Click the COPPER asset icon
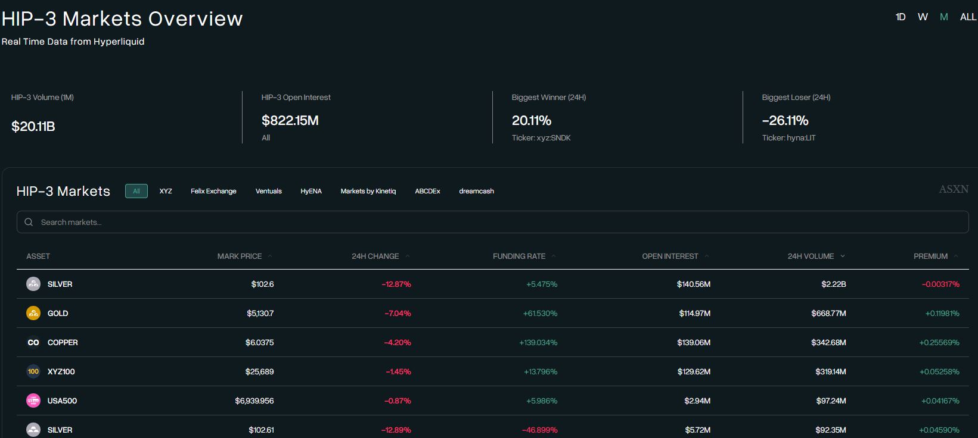The height and width of the screenshot is (438, 978). point(33,342)
